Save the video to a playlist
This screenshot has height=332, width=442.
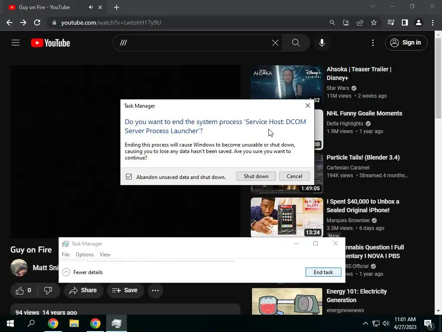[x=125, y=290]
